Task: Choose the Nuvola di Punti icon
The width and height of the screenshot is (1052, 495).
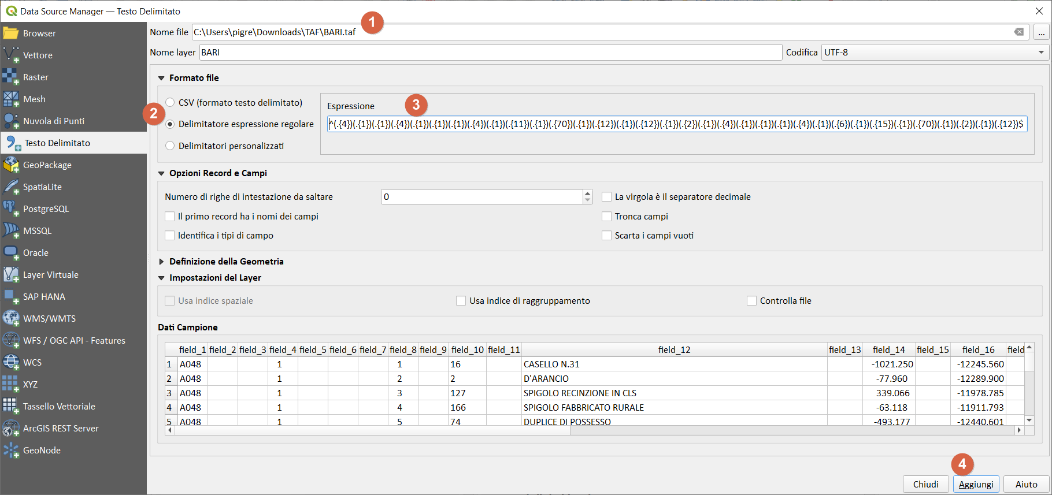Action: [11, 121]
